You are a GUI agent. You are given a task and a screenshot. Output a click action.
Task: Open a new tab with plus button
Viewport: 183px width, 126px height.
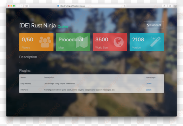175,7
